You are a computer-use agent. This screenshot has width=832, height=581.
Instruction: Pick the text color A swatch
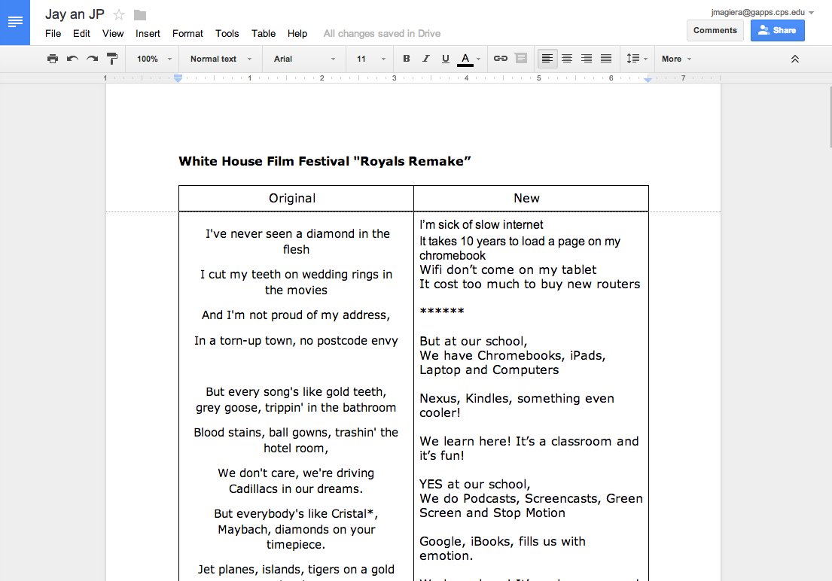click(465, 59)
